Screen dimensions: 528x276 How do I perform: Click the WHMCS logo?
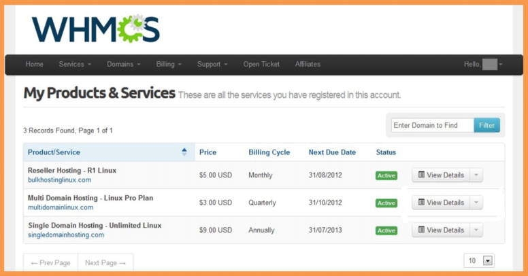click(96, 29)
